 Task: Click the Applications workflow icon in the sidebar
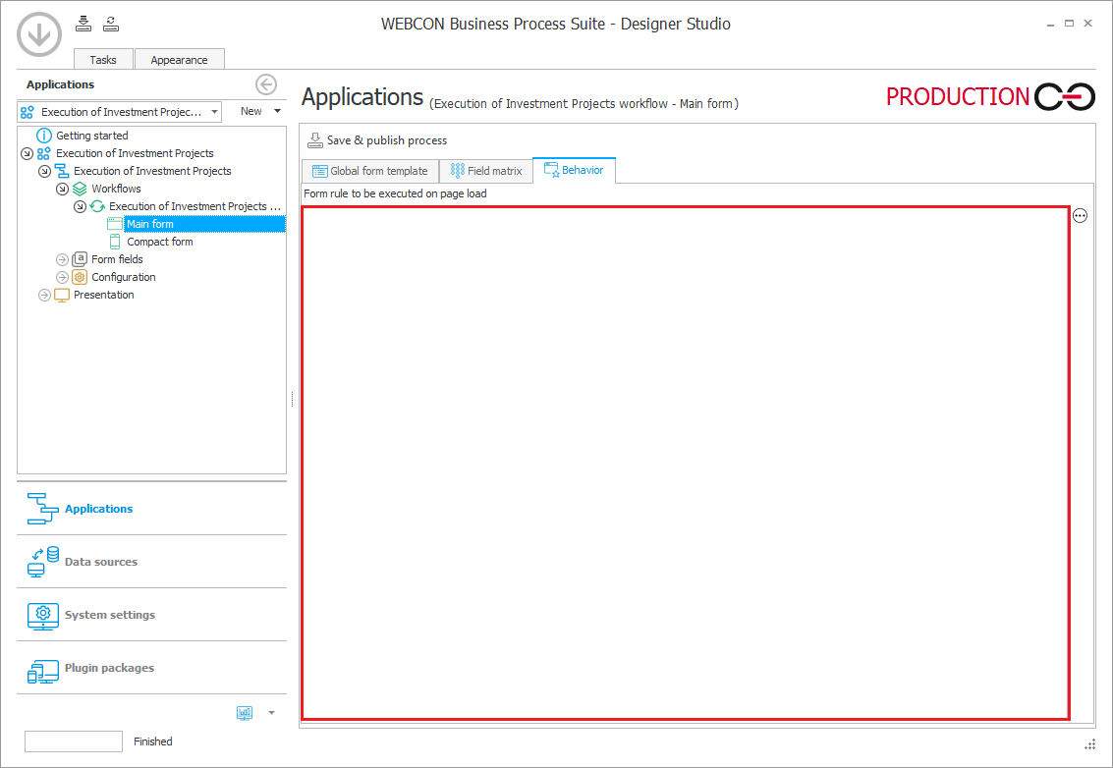(x=42, y=508)
